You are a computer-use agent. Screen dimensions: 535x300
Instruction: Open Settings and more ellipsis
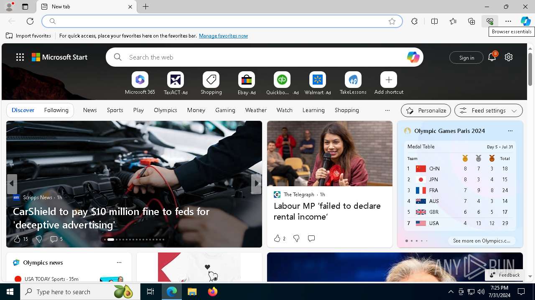(508, 21)
